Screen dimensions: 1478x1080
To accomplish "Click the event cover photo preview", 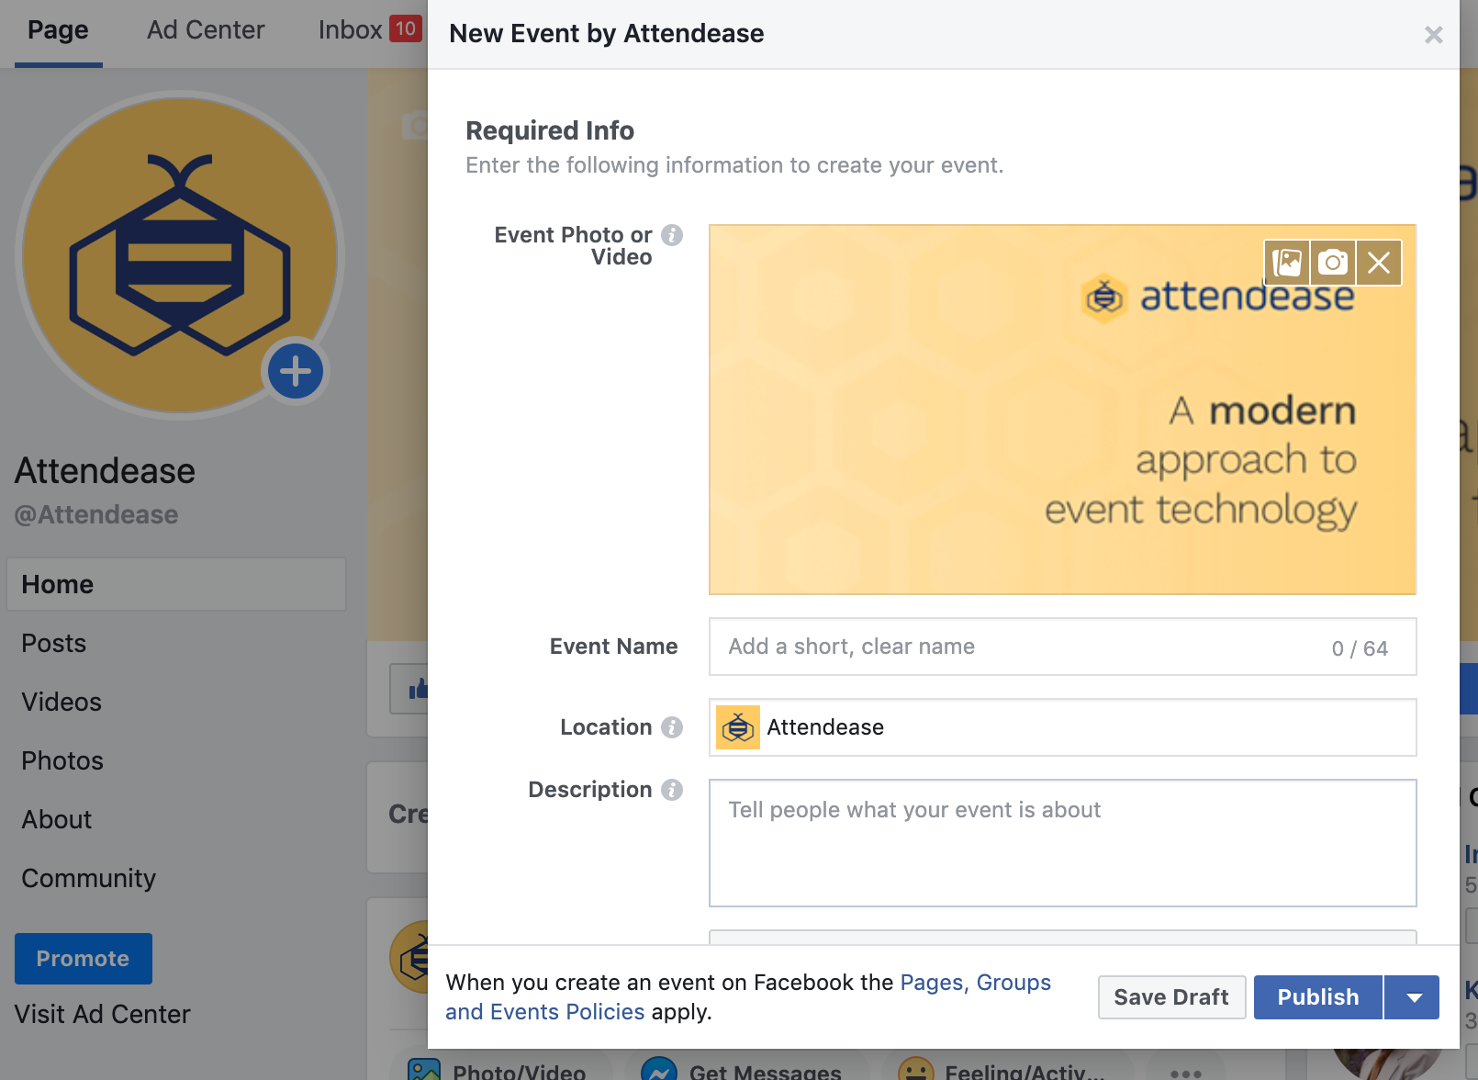I will (x=1062, y=410).
